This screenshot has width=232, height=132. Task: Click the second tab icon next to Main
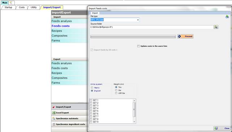coord(11,3)
